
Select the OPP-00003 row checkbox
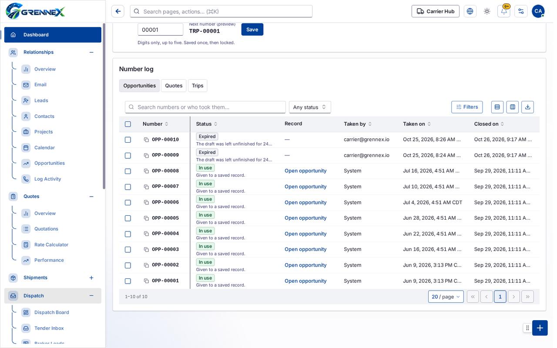[x=128, y=250]
